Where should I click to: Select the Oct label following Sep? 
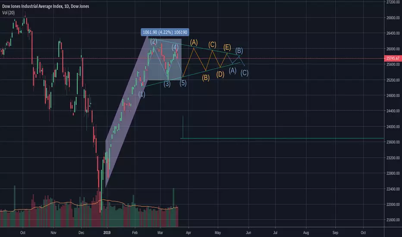[x=363, y=233]
